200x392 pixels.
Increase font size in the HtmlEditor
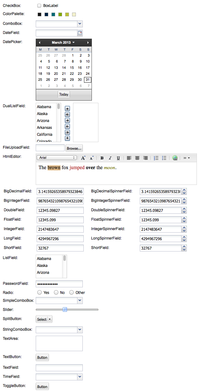click(83, 158)
